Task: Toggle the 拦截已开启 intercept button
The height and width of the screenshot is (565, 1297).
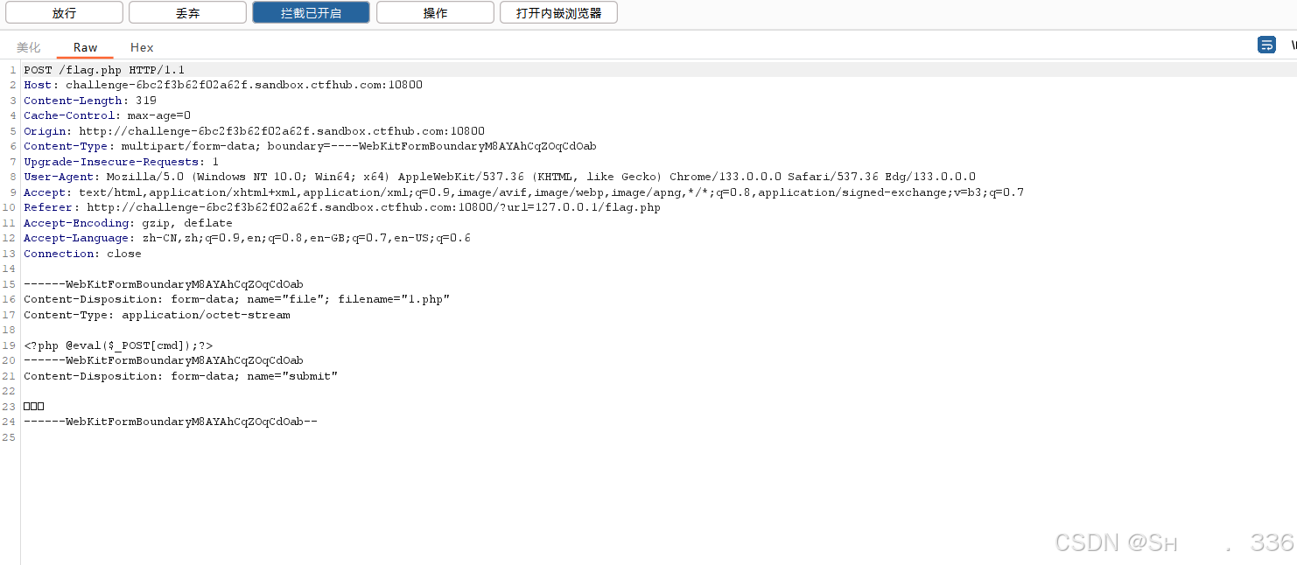Action: click(311, 13)
